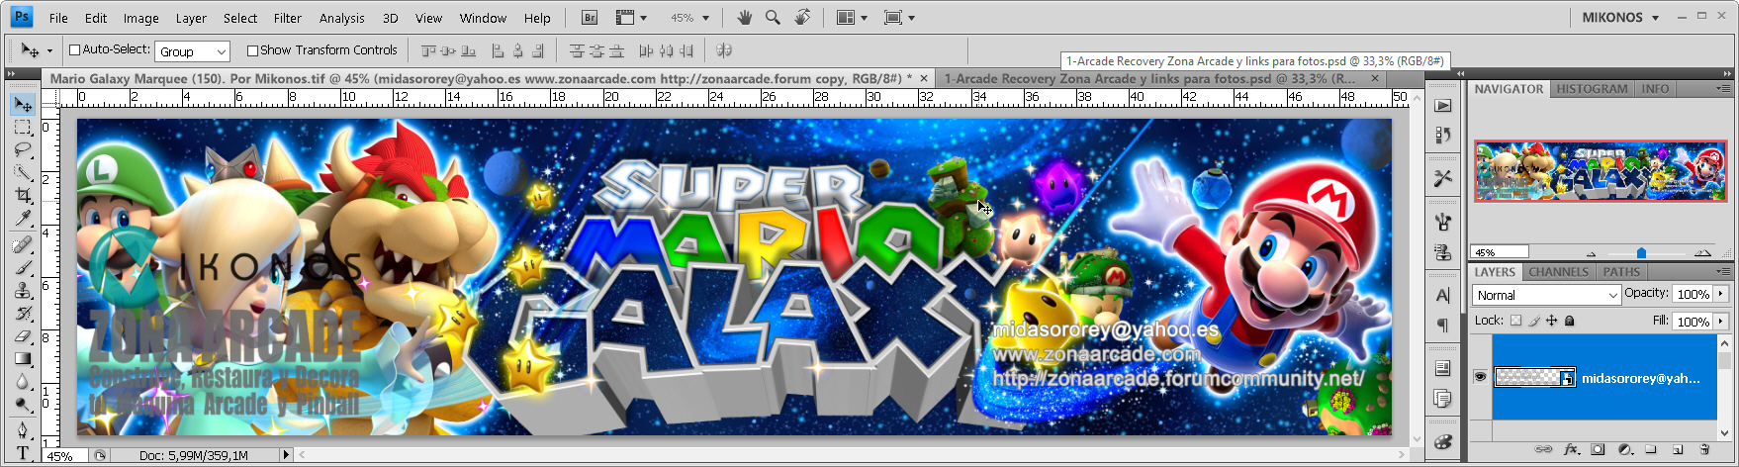The image size is (1739, 467).
Task: Delete the selected layer with trash icon
Action: pos(1705,449)
